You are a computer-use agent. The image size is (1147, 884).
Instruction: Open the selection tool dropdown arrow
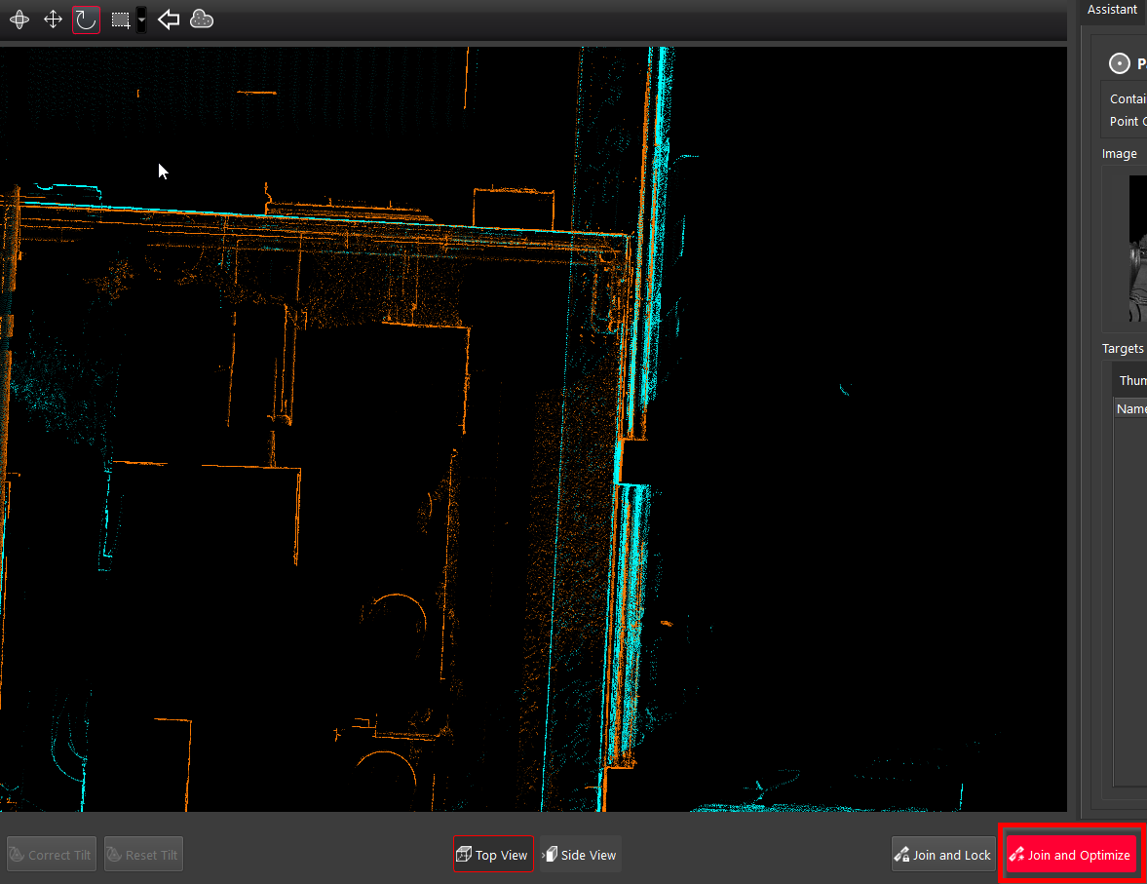(142, 19)
